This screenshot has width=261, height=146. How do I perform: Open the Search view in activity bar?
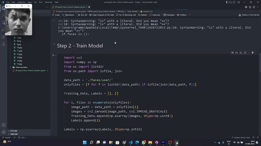(3, 15)
